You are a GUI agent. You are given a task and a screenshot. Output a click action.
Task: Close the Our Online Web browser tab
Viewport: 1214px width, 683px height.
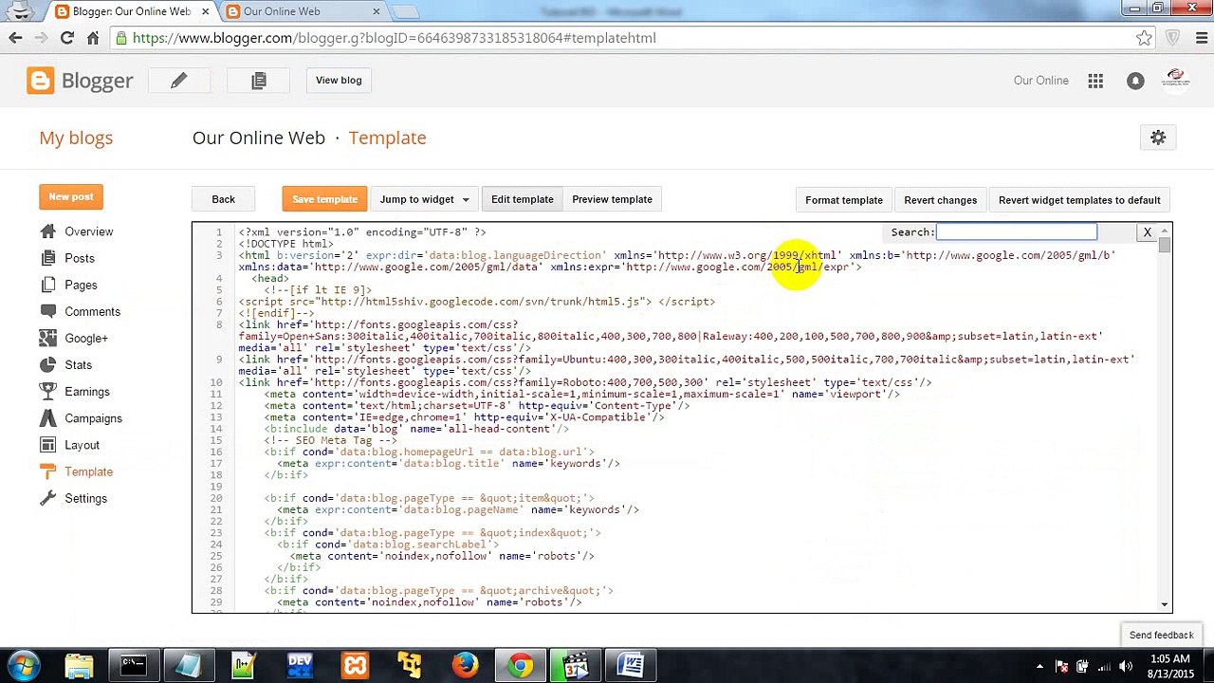[376, 11]
